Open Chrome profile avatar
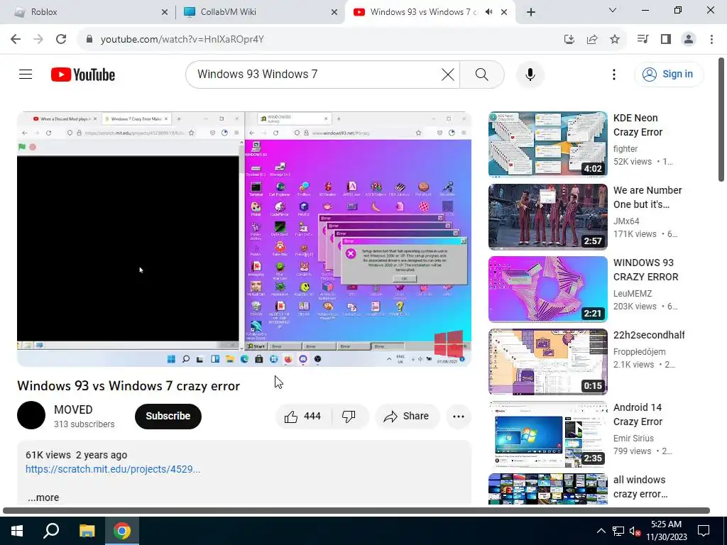This screenshot has width=727, height=545. coord(689,40)
